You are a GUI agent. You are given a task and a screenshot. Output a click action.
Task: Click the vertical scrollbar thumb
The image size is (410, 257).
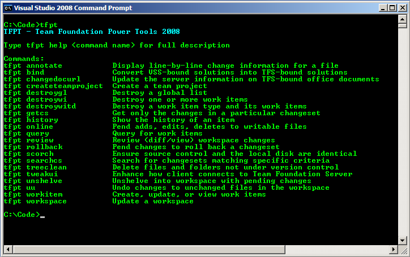402,25
